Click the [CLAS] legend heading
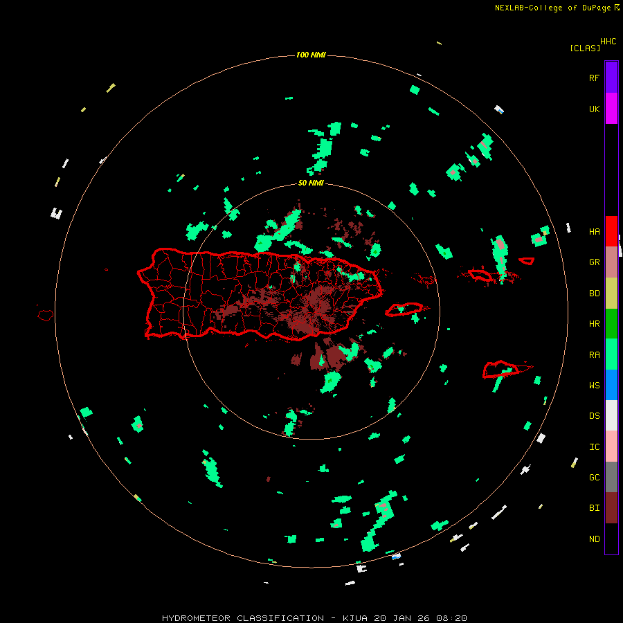This screenshot has width=623, height=623. pyautogui.click(x=585, y=48)
